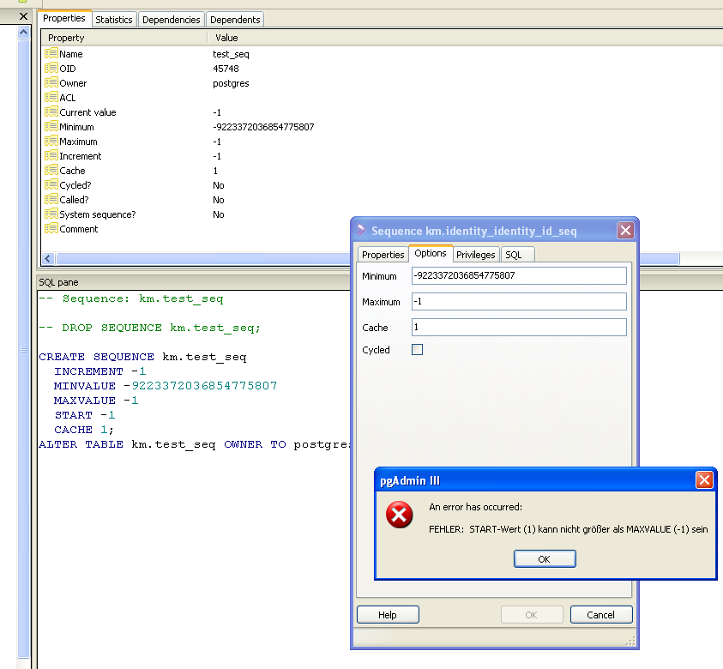Open the Dependents tab
The image size is (723, 669).
pos(235,19)
